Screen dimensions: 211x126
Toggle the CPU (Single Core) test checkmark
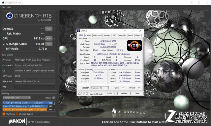tap(54, 44)
